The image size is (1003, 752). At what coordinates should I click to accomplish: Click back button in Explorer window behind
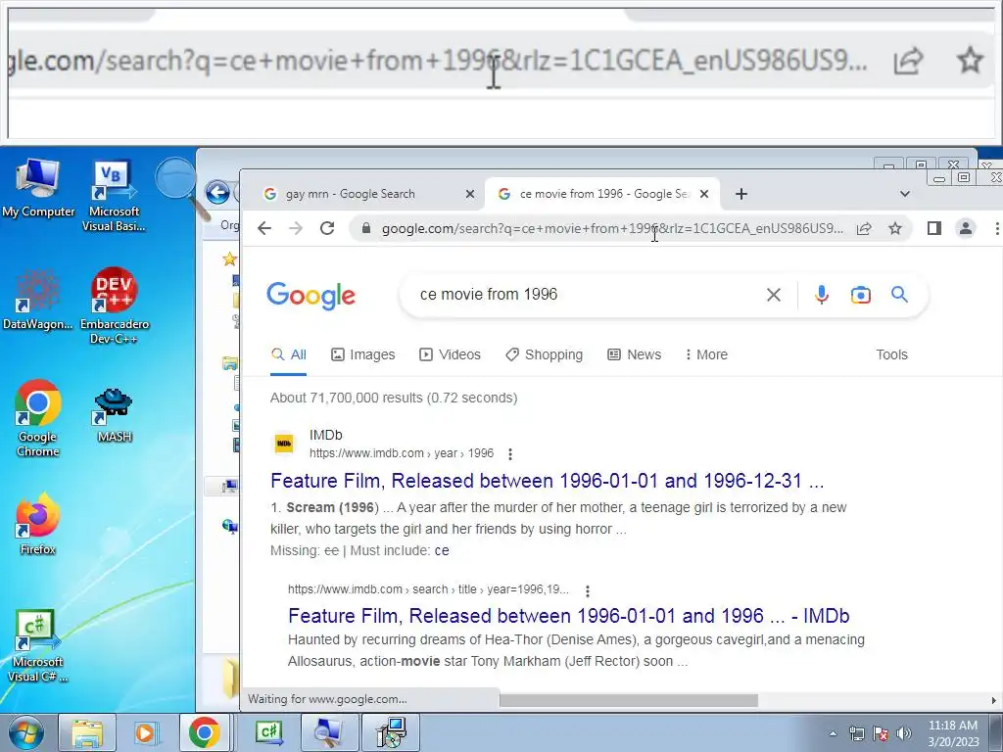217,192
